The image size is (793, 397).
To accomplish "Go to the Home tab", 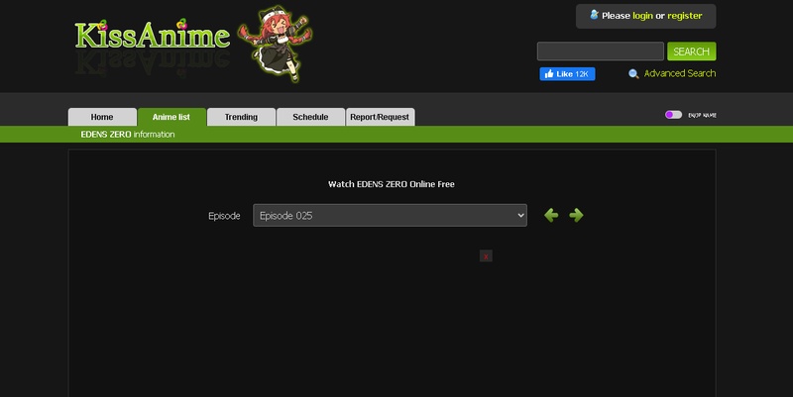I will click(102, 117).
